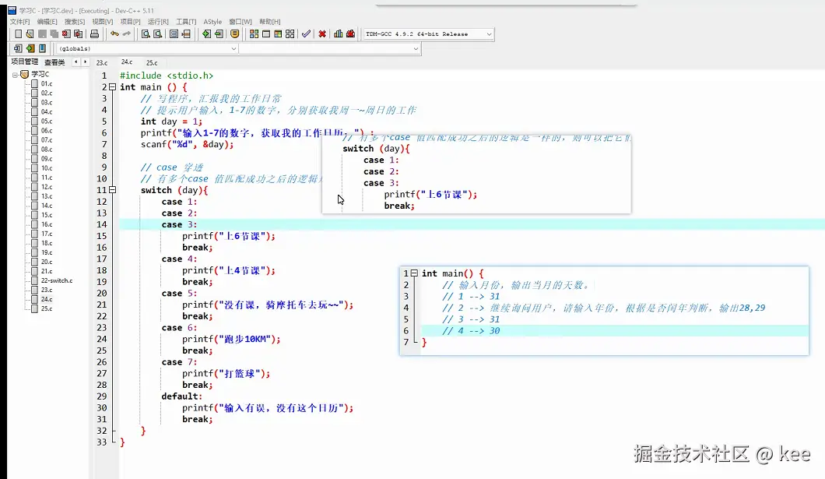Collapse the main function fold at line 2

tap(112, 87)
